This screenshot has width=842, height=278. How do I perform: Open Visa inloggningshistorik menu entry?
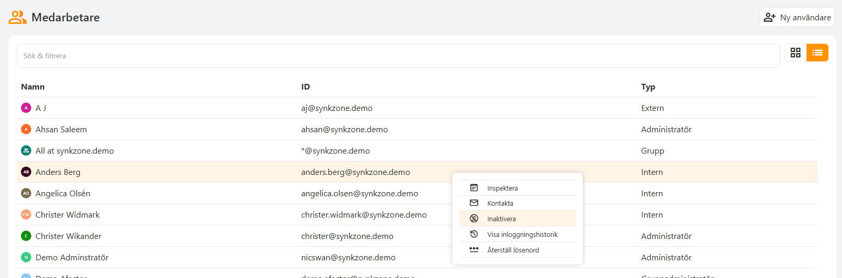pos(518,234)
